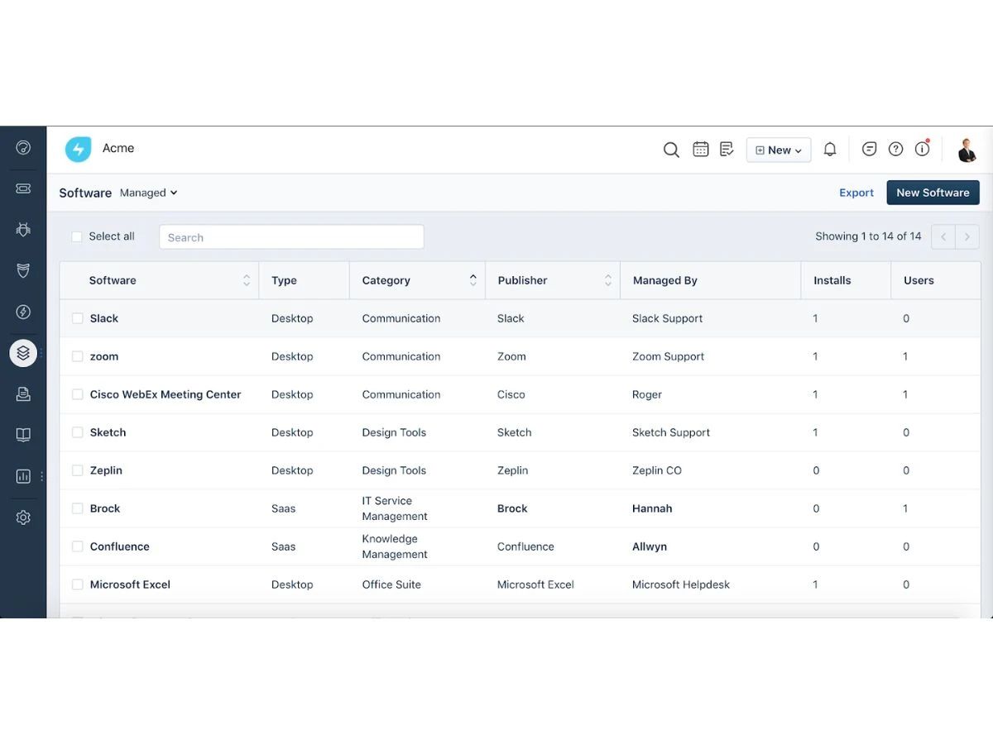Open the Admin gear icon
The height and width of the screenshot is (744, 993).
[x=23, y=517]
